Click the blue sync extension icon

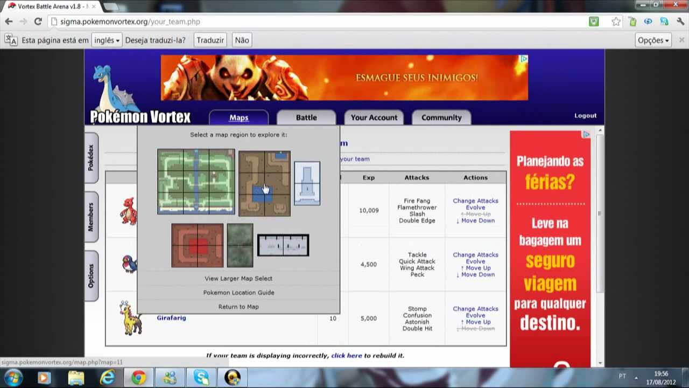[648, 22]
